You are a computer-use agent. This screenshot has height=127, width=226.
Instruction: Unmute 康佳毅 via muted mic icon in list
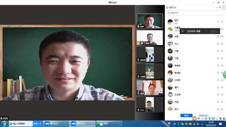click(218, 73)
